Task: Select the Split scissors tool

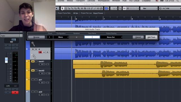Action: (x=69, y=8)
